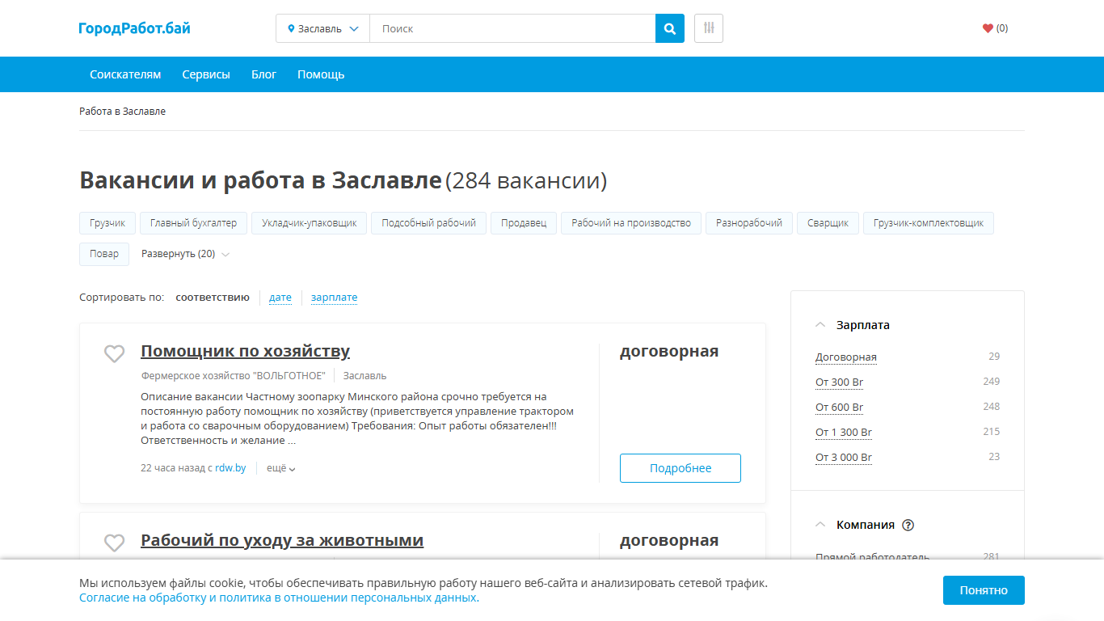Filter by the Главный бухгалтер tag

tap(193, 223)
